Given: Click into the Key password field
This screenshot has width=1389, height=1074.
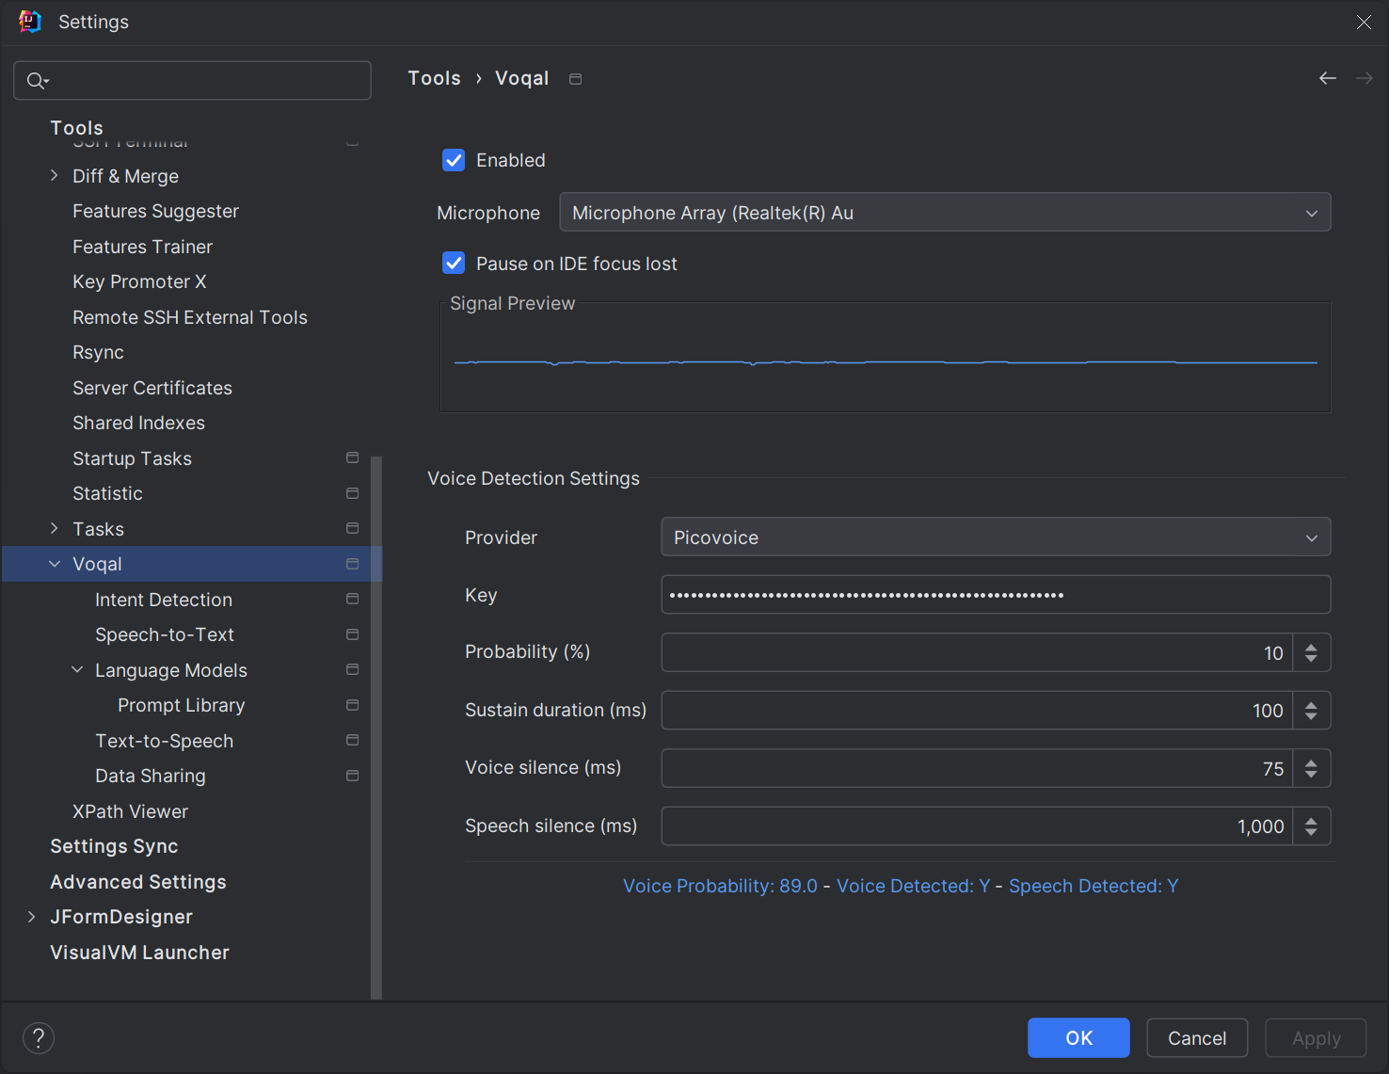Looking at the screenshot, I should [x=996, y=595].
